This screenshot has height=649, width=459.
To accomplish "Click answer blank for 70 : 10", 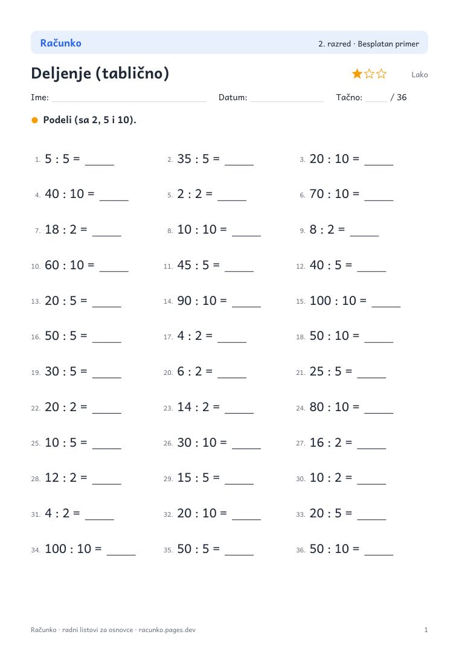I will [379, 199].
